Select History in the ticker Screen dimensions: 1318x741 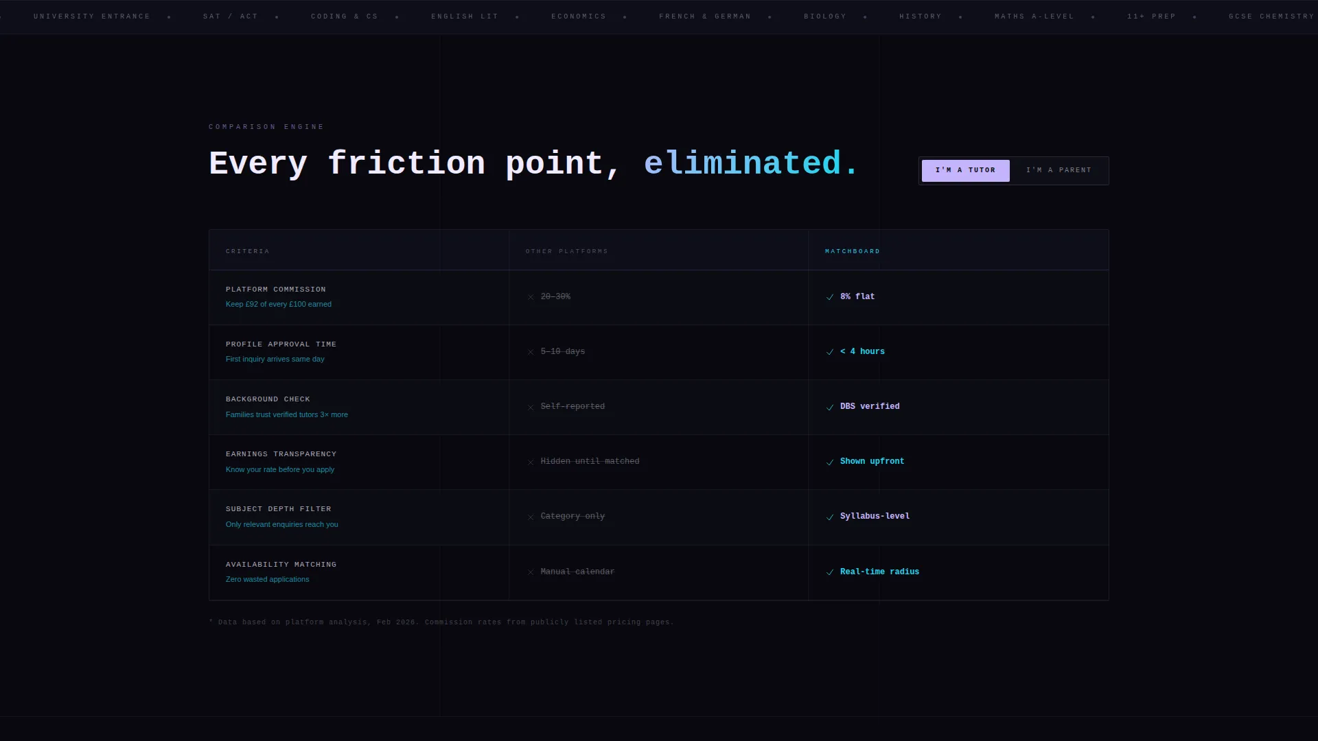(x=921, y=16)
